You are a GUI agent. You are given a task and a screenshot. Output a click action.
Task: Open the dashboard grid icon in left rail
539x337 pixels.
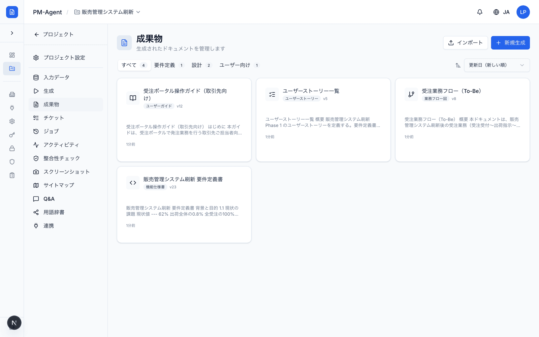tap(12, 55)
